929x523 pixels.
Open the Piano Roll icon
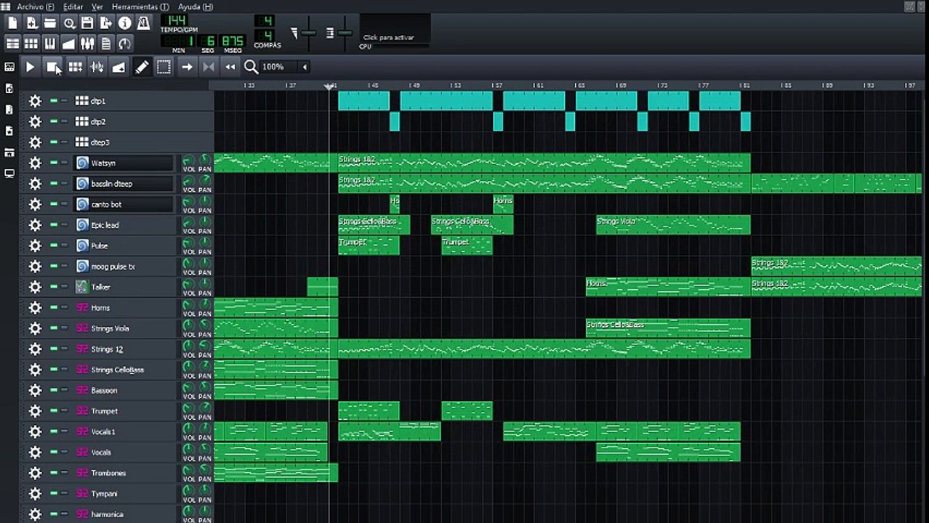pos(50,44)
